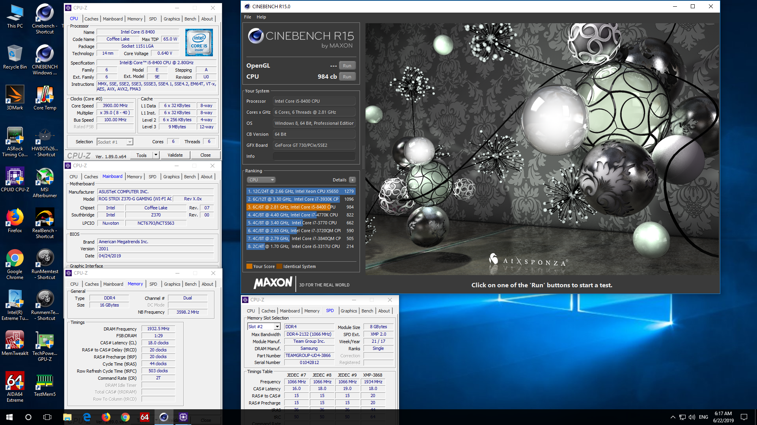Screen dimensions: 757x425
Task: Open TestMem5 desktop icon
Action: point(45,384)
